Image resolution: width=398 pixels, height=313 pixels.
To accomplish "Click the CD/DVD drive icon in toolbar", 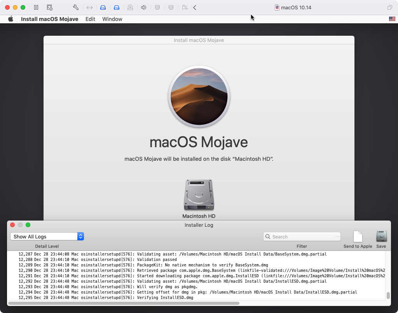I will pos(130,8).
